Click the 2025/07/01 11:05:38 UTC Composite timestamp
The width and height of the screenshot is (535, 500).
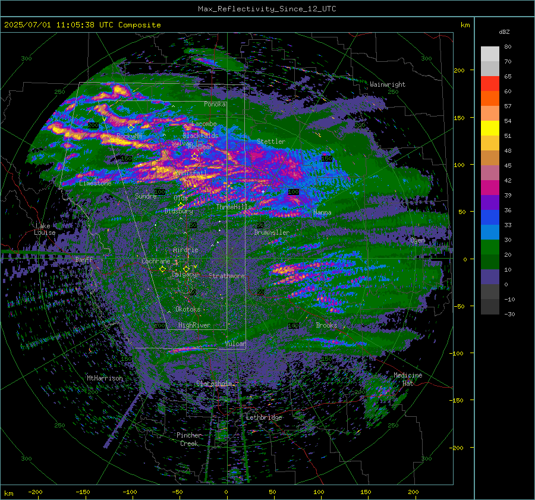(x=82, y=25)
